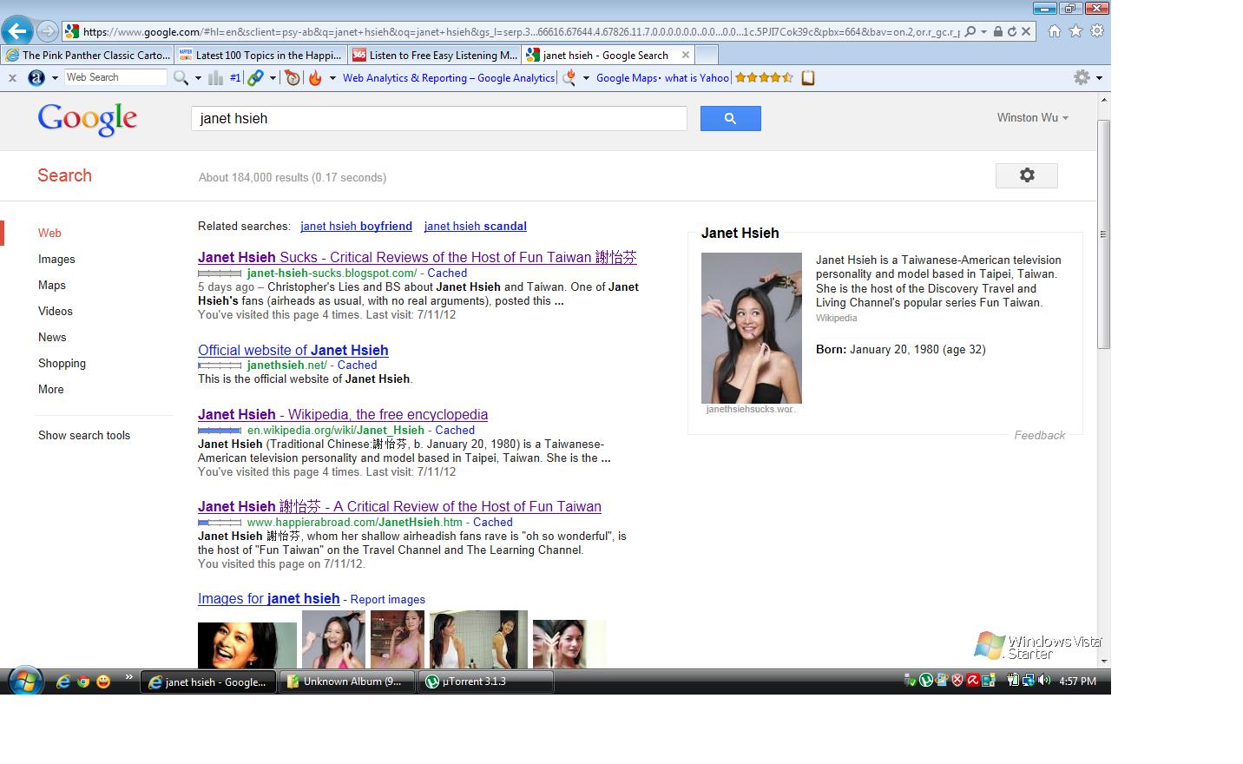This screenshot has width=1243, height=764.
Task: Open browser Tools gear icon
Action: click(1097, 31)
